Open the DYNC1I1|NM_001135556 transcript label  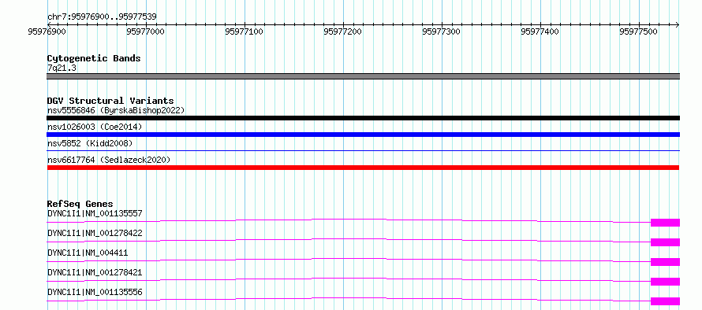(95, 292)
